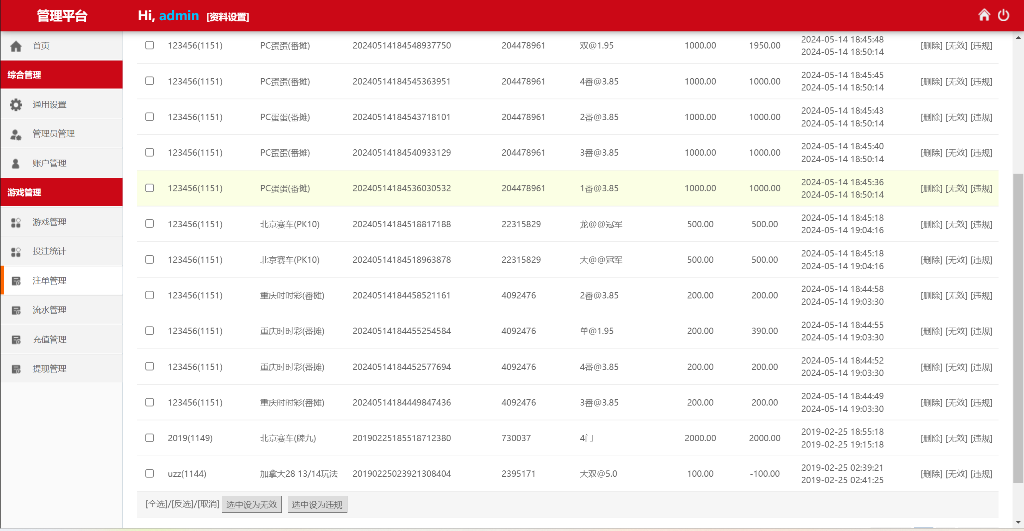Click the home icon in top header
The height and width of the screenshot is (531, 1024).
[x=984, y=15]
